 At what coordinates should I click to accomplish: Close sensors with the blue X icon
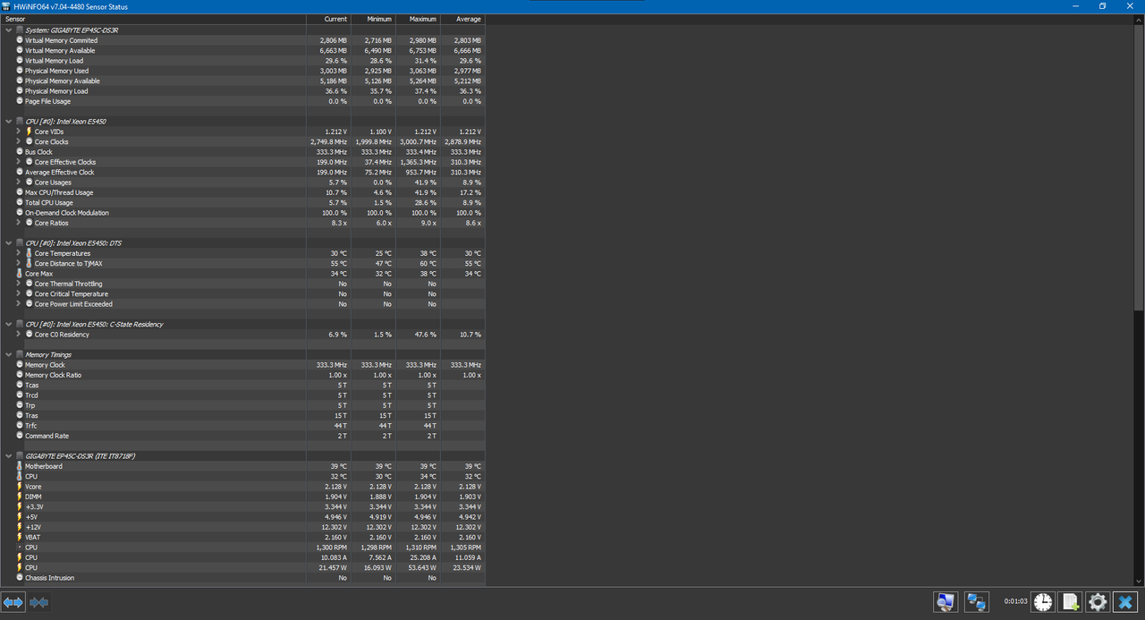point(1126,602)
